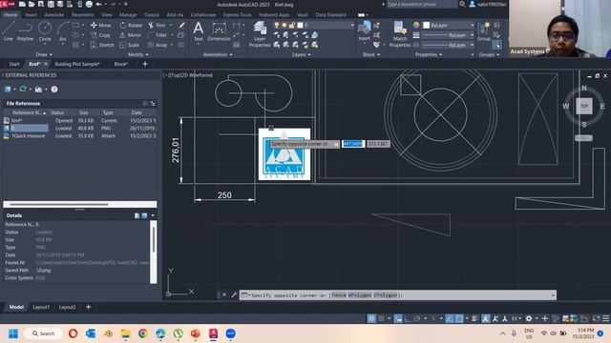Switch to the Layout1 tab
This screenshot has height=343, width=611.
point(41,307)
